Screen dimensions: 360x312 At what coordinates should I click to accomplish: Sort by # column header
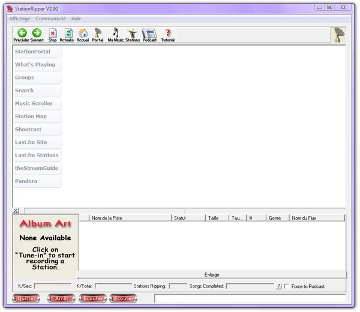pos(256,218)
